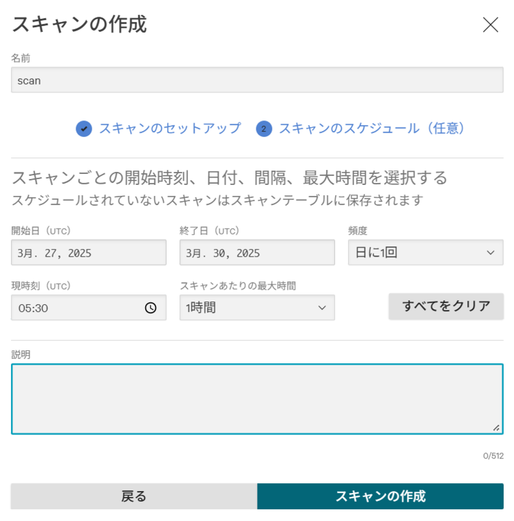Viewport: 514px width, 521px height.
Task: Open the 終了日 date field
Action: click(x=257, y=253)
